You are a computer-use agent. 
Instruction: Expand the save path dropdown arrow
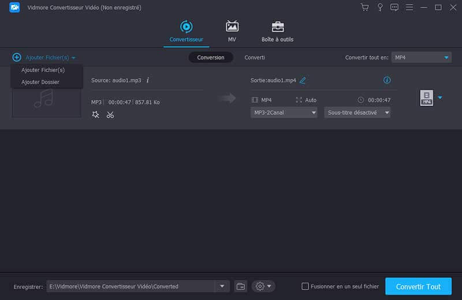[x=222, y=286]
